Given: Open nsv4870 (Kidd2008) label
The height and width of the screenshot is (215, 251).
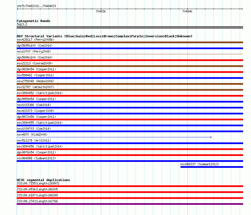Looking at the screenshot, I should pyautogui.click(x=32, y=134).
